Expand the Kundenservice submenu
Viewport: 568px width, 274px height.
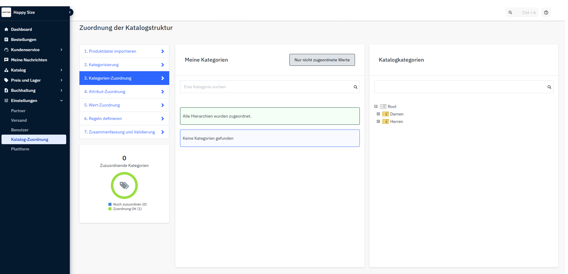(61, 50)
